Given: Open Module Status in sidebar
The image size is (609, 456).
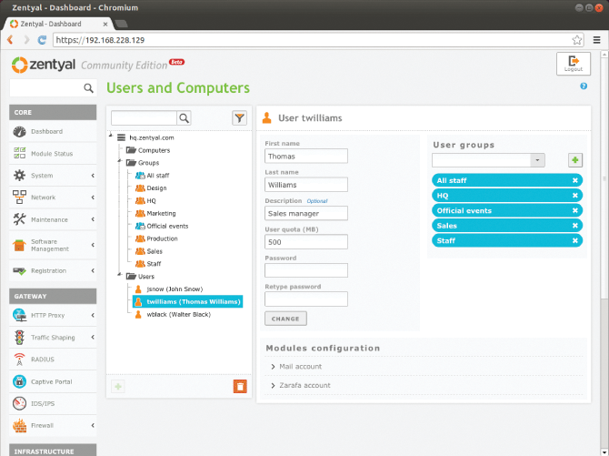Looking at the screenshot, I should [x=51, y=154].
